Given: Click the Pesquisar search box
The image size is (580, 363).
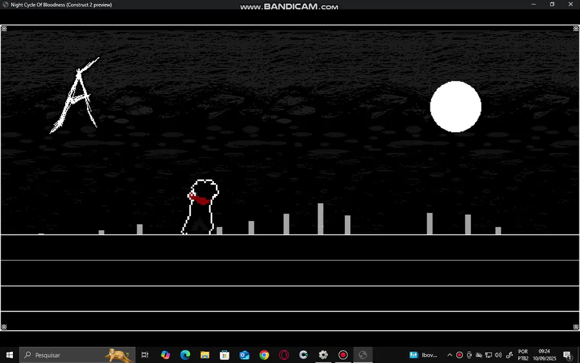Looking at the screenshot, I should [x=77, y=355].
